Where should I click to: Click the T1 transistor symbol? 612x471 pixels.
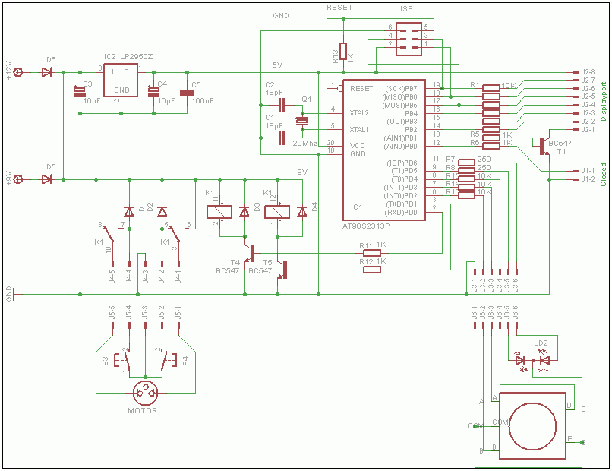pos(544,147)
